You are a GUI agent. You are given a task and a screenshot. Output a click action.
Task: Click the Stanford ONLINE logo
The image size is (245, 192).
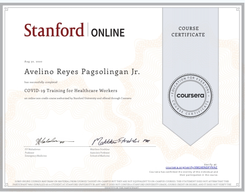point(75,30)
